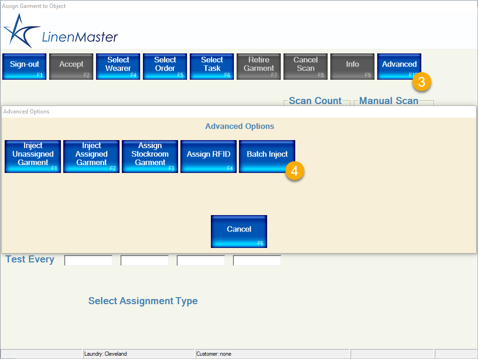Choose Inject Assigned Garment
The height and width of the screenshot is (359, 478).
click(x=91, y=156)
